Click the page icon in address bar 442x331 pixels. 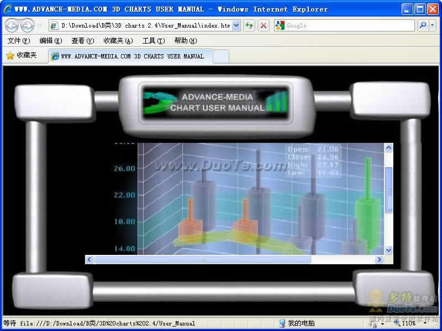click(54, 25)
